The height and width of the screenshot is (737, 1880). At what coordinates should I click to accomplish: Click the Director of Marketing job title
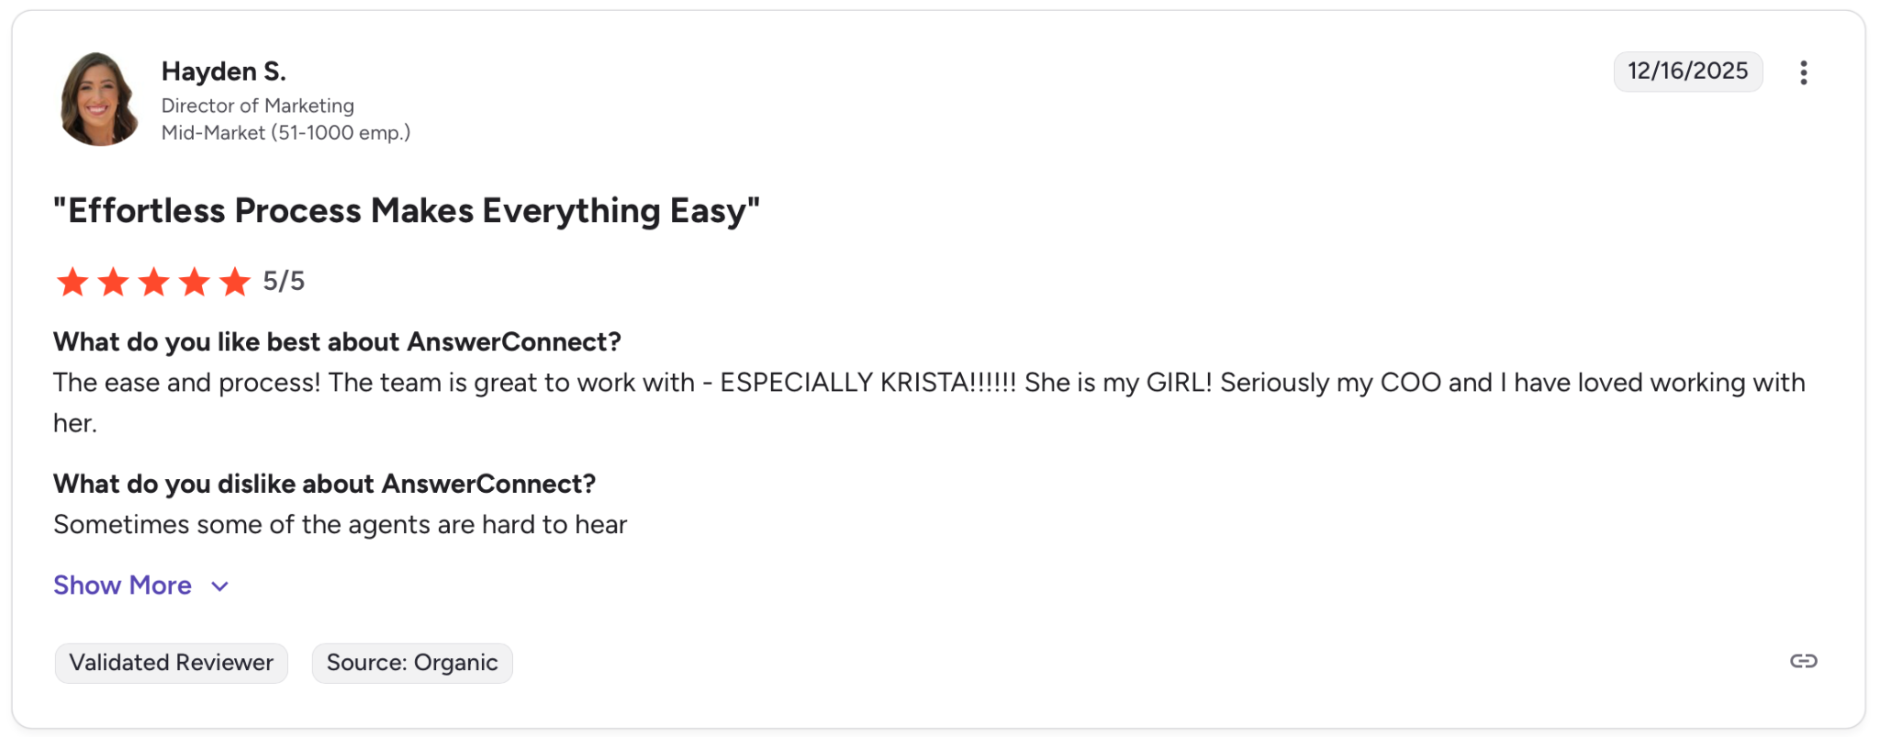258,106
